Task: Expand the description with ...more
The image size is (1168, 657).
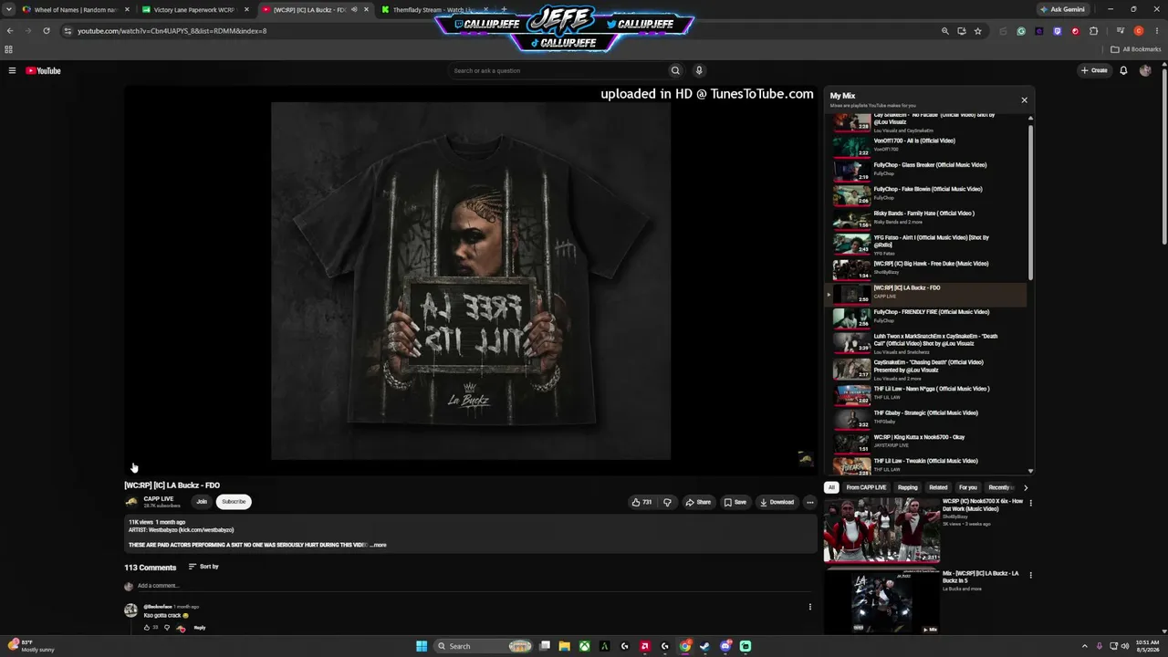Action: pos(379,545)
